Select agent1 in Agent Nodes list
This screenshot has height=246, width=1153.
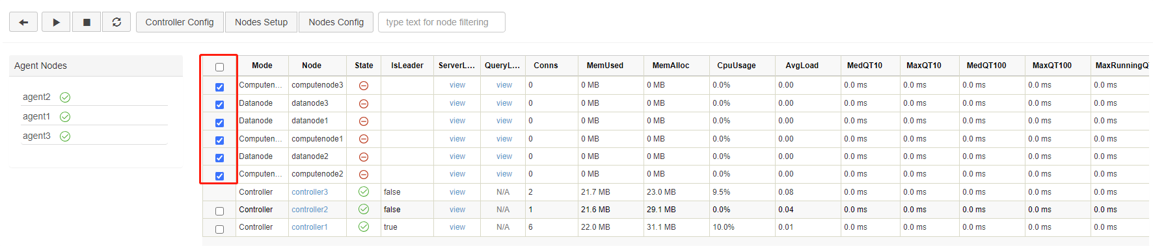tap(36, 117)
